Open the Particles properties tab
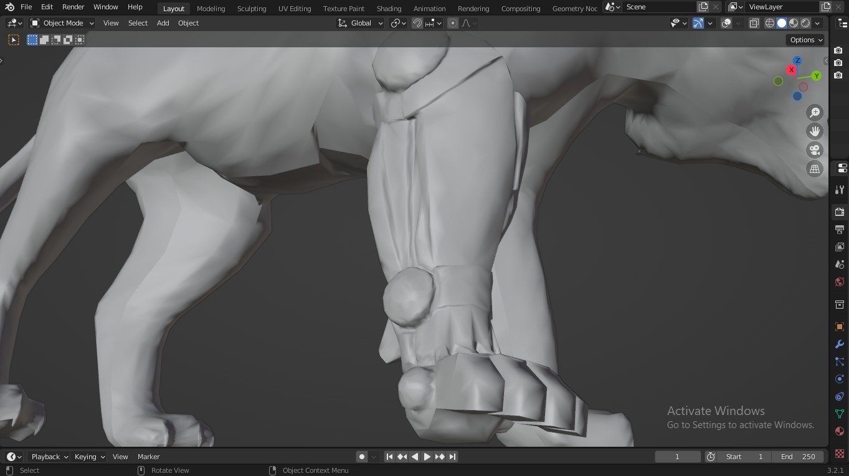849x476 pixels. coord(840,362)
